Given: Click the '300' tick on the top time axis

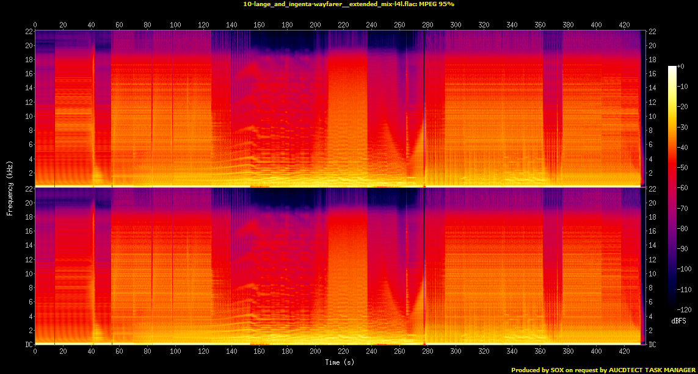Looking at the screenshot, I should [456, 25].
